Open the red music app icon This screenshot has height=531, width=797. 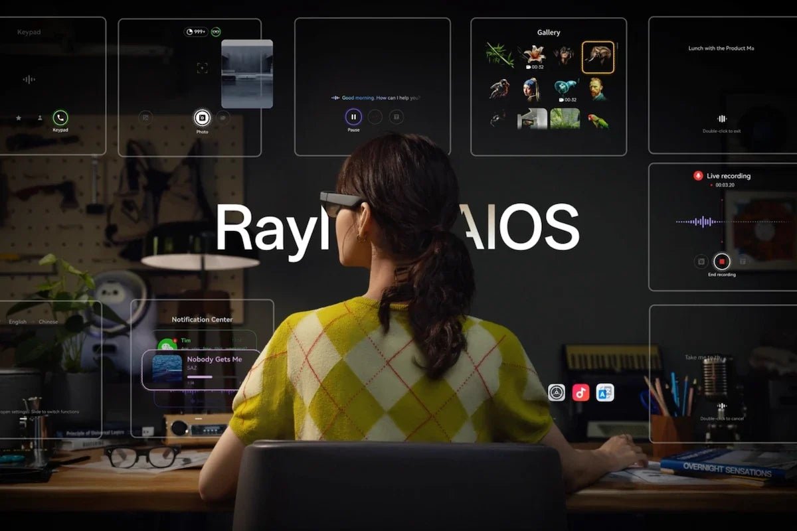[581, 392]
